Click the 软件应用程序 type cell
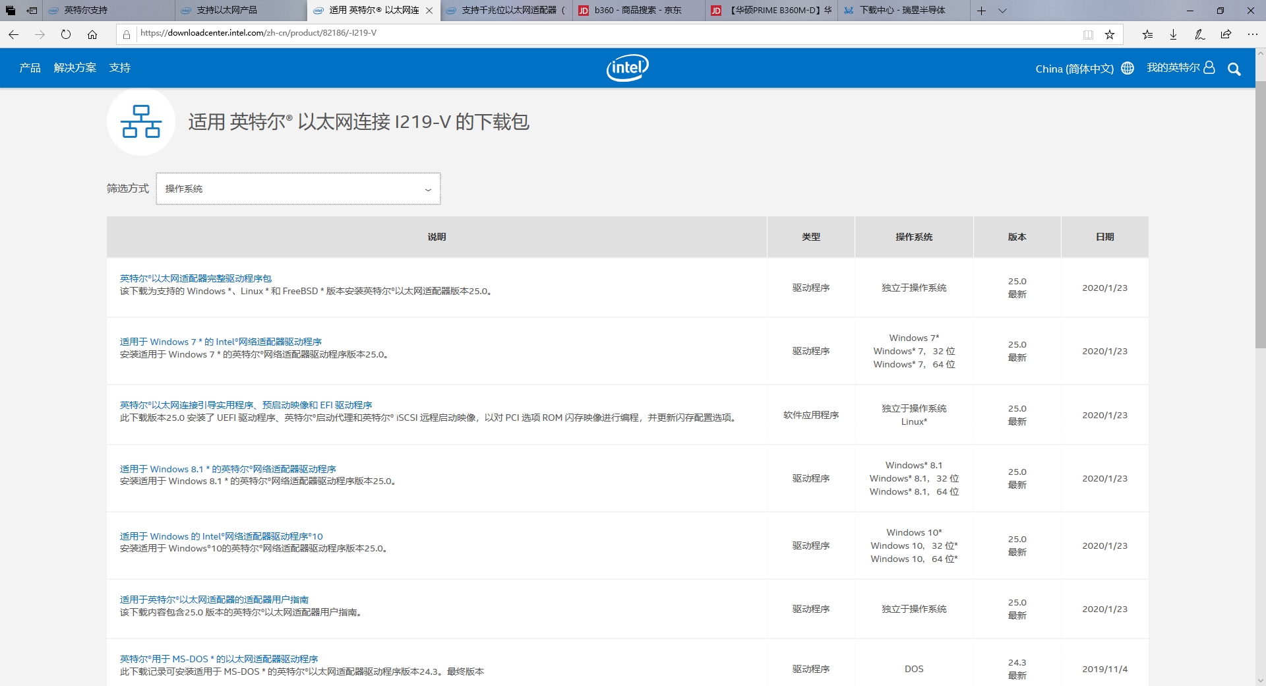 pos(811,415)
